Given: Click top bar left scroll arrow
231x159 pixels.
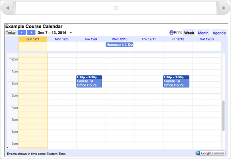Looking at the screenshot, I should click(x=8, y=8).
